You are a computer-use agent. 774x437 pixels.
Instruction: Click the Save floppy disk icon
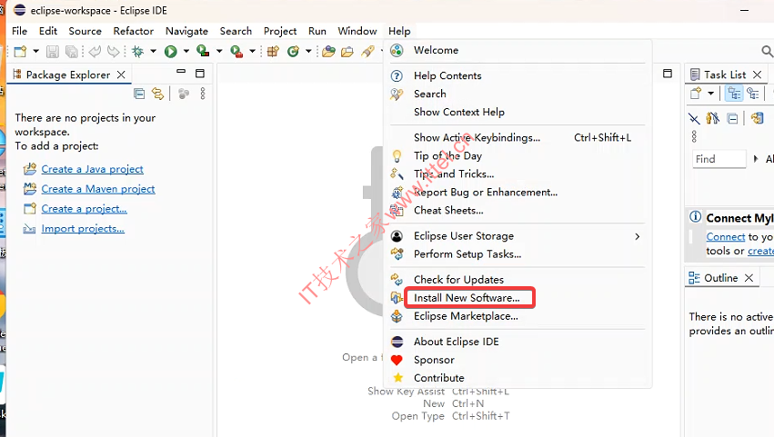pyautogui.click(x=53, y=51)
